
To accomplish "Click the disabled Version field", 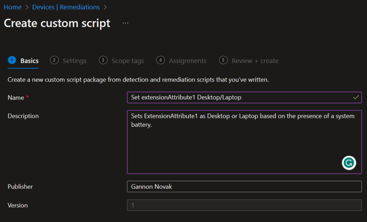I will click(244, 205).
